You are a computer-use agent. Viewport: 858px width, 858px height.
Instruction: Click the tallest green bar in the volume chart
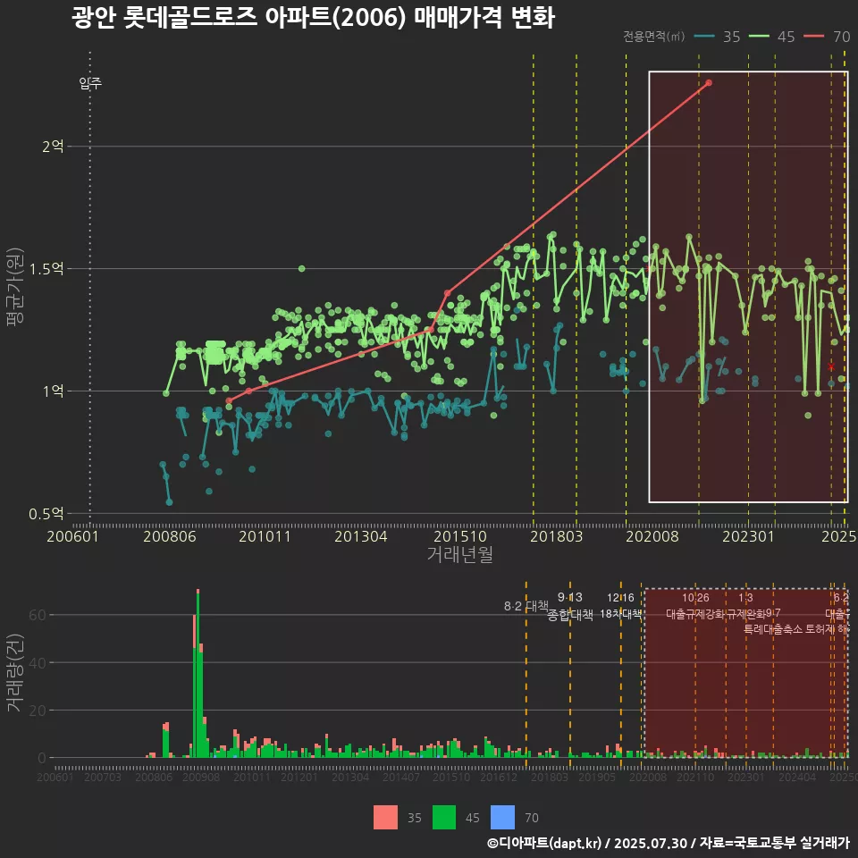click(x=198, y=676)
